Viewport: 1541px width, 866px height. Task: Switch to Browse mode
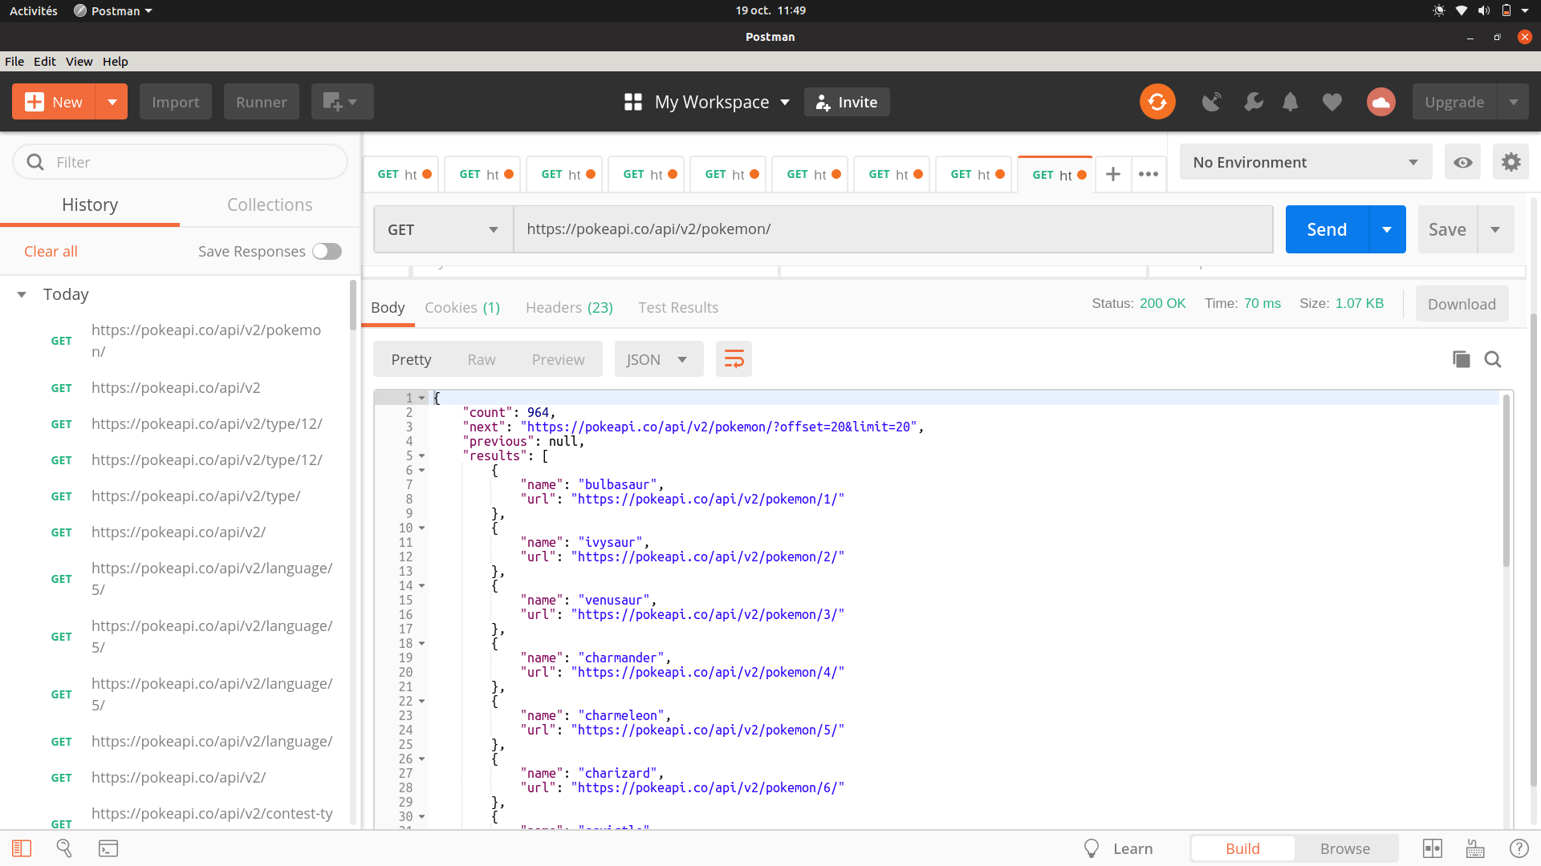[1344, 848]
